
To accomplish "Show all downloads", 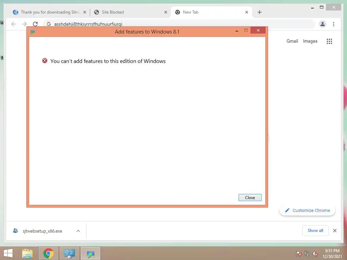I will pyautogui.click(x=315, y=231).
